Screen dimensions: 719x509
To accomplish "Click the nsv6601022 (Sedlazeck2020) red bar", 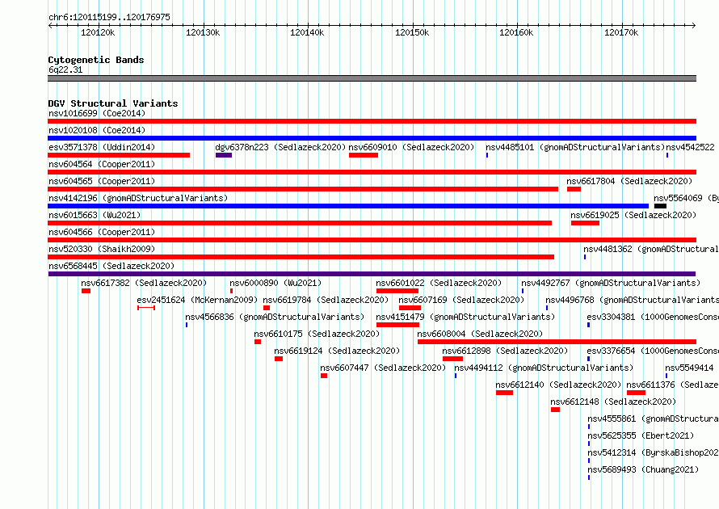I will pyautogui.click(x=397, y=291).
